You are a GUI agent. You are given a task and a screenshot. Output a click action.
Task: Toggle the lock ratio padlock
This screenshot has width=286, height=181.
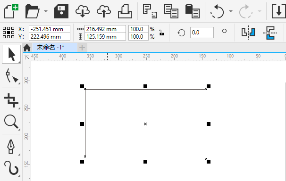click(x=161, y=33)
